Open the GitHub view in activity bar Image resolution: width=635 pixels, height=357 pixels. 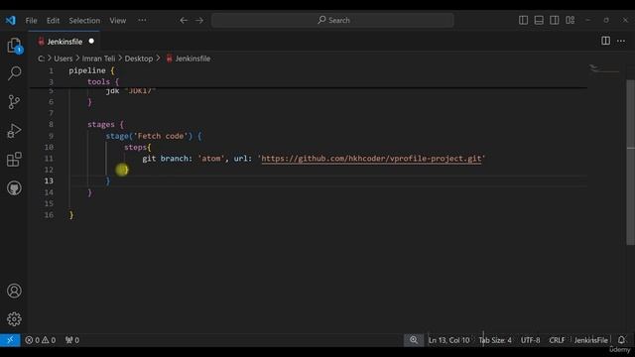[x=14, y=188]
